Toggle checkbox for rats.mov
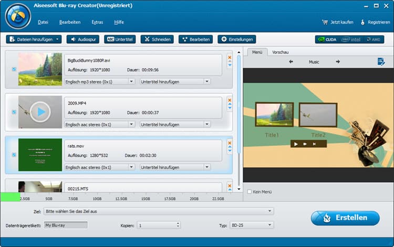The width and height of the screenshot is (394, 247). coord(14,155)
